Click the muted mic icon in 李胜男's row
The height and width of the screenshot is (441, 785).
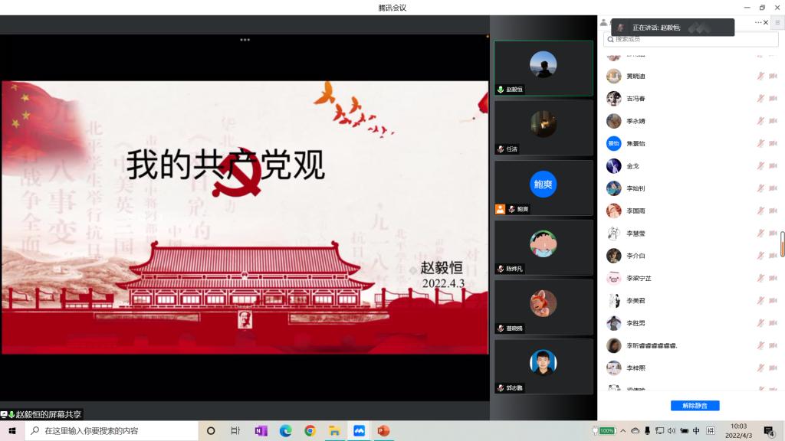(x=760, y=323)
